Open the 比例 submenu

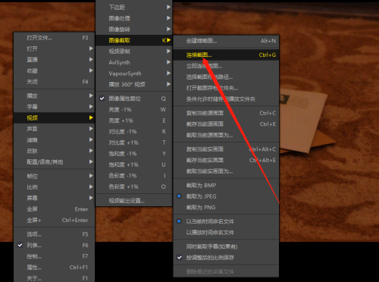click(x=54, y=187)
